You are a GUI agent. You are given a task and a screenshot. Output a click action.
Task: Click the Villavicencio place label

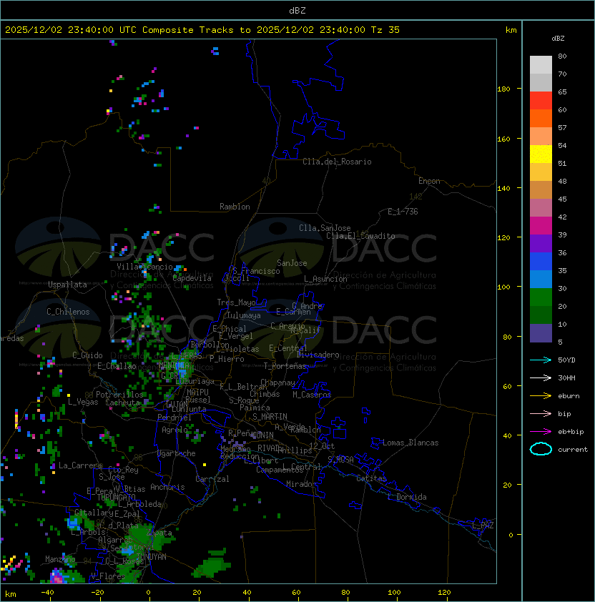click(144, 267)
